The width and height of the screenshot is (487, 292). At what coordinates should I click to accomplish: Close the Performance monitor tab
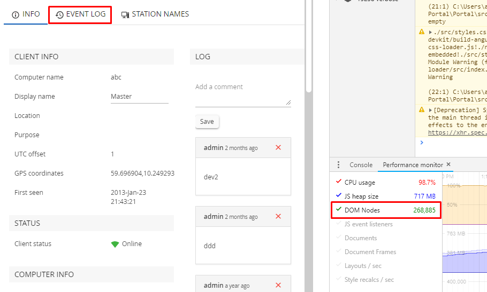pyautogui.click(x=448, y=164)
